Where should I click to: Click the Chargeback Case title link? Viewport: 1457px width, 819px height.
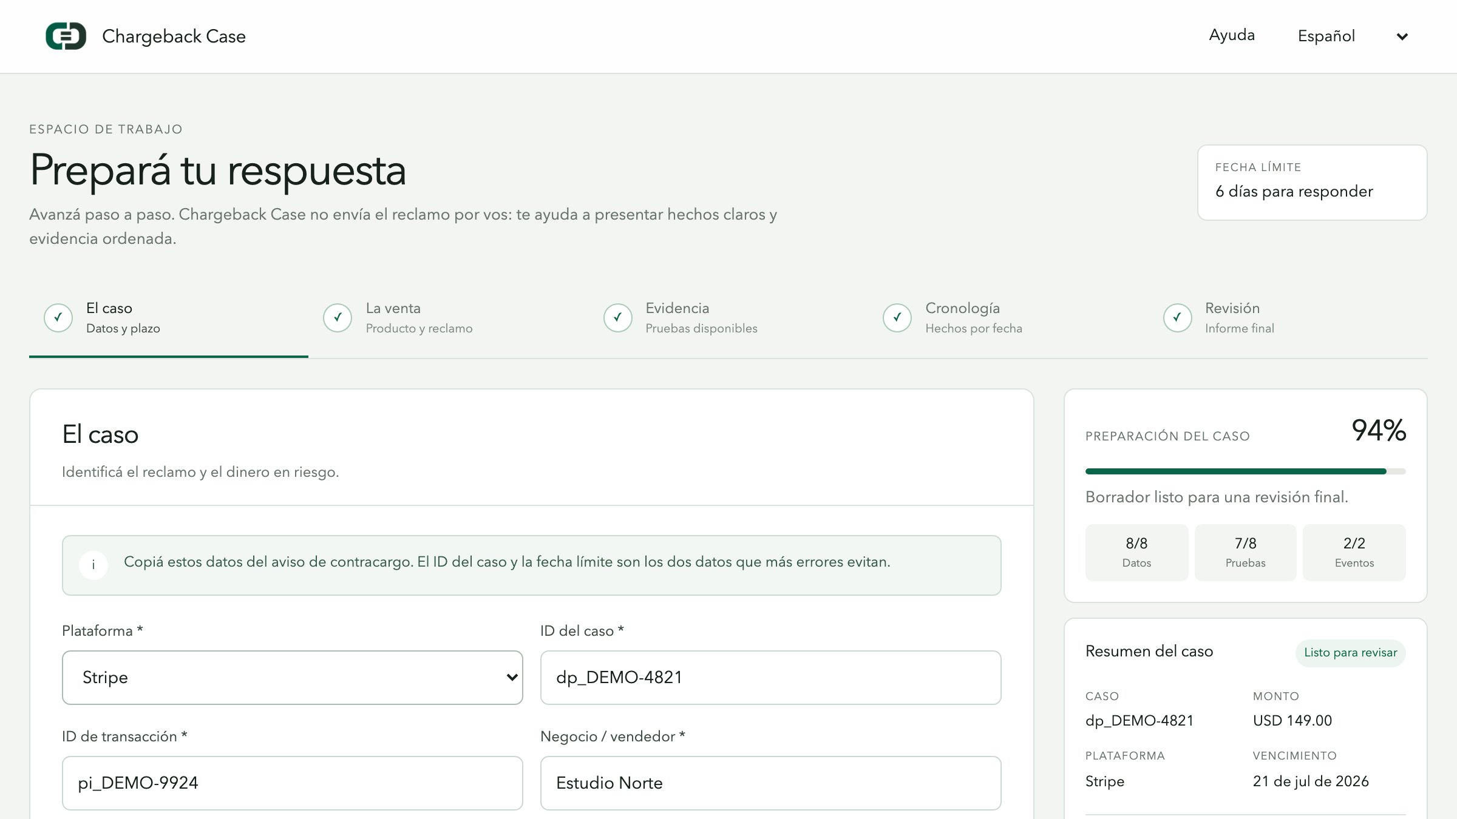[174, 36]
